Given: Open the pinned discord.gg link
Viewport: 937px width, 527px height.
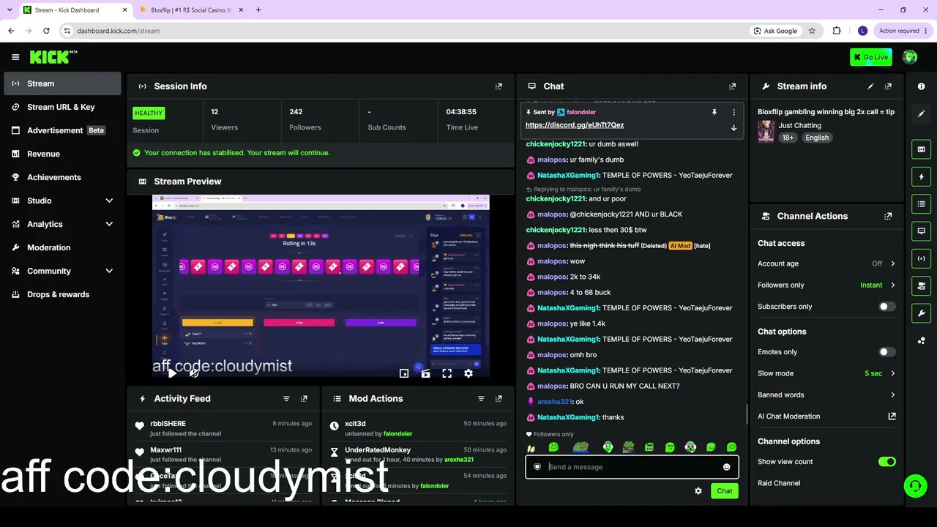Looking at the screenshot, I should click(575, 125).
